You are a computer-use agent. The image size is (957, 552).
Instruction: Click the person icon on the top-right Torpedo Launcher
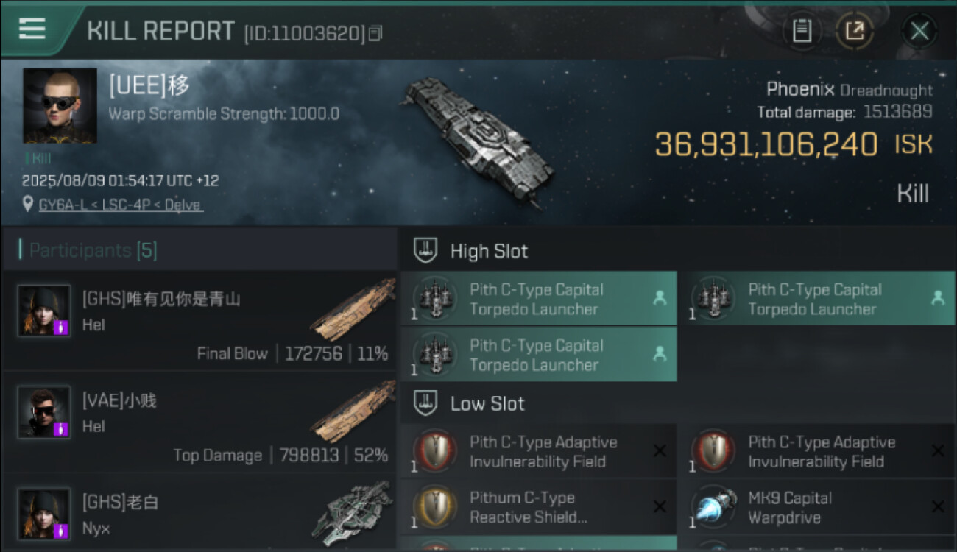pos(937,298)
